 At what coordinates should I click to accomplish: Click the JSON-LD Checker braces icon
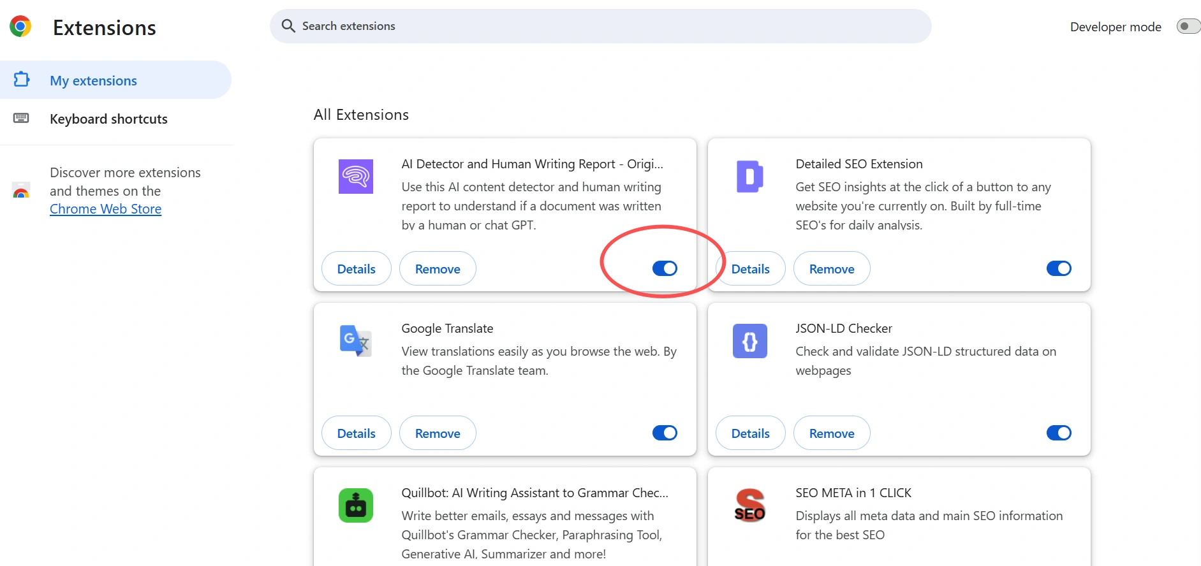coord(750,341)
